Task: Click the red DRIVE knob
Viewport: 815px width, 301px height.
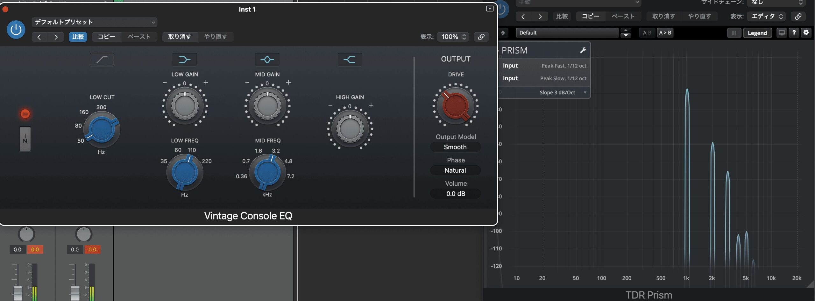Action: [x=455, y=106]
